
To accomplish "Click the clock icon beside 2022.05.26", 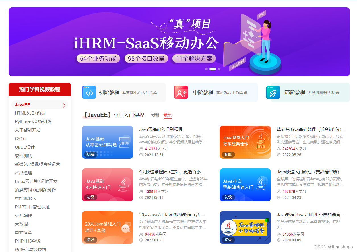I will point(279,155).
